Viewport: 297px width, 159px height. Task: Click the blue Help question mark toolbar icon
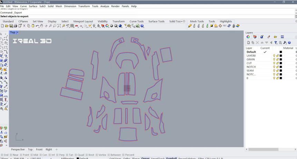142,26
